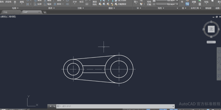The image size is (221, 110).
Task: Select the 拉伸 (Stretch) tool
Action: pos(38,4)
